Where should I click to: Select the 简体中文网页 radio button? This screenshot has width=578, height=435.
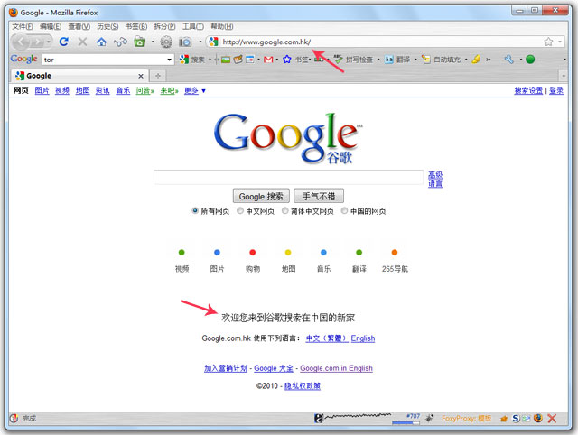[x=285, y=210]
